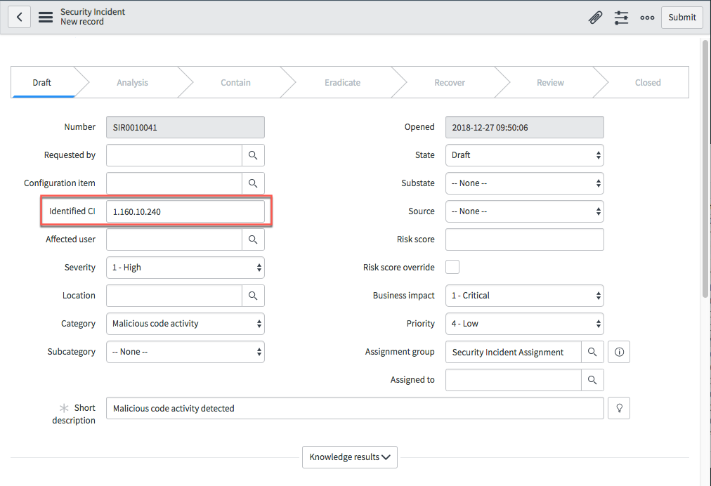Screen dimensions: 711x486
Task: Select the Review stage tab
Action: click(550, 82)
